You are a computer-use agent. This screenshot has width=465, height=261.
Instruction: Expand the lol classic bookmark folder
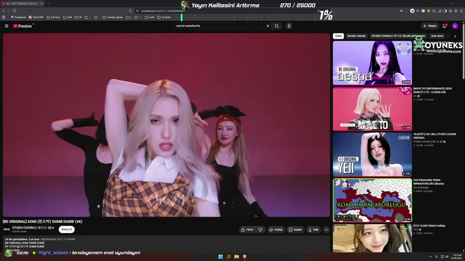164,17
